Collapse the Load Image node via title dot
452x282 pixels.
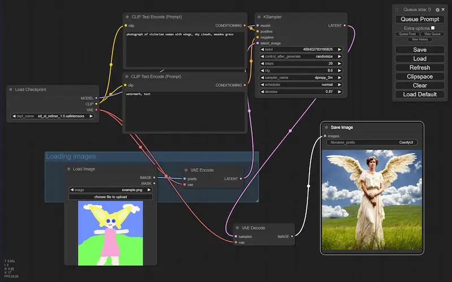[x=68, y=169]
